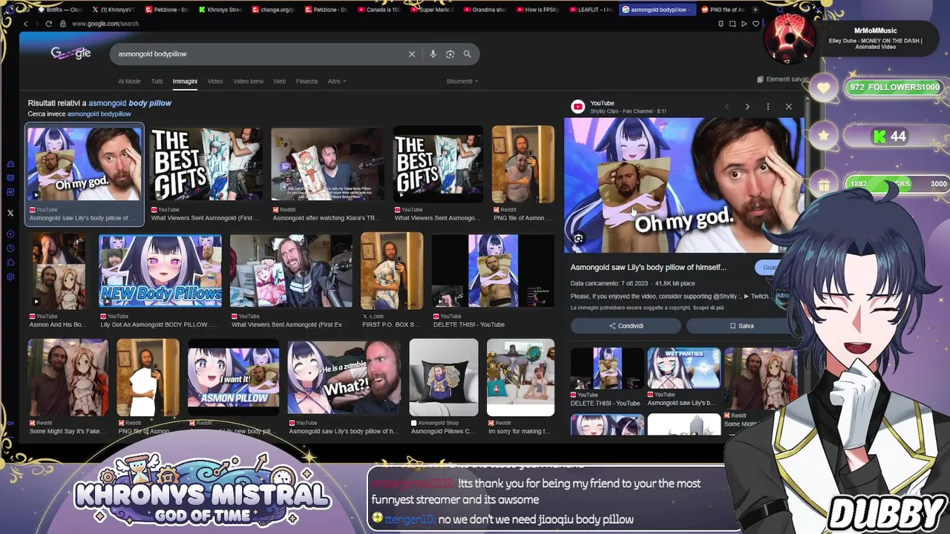This screenshot has height=534, width=950.
Task: Open the Reddit Kiara's body pillow thumbnail
Action: [327, 164]
